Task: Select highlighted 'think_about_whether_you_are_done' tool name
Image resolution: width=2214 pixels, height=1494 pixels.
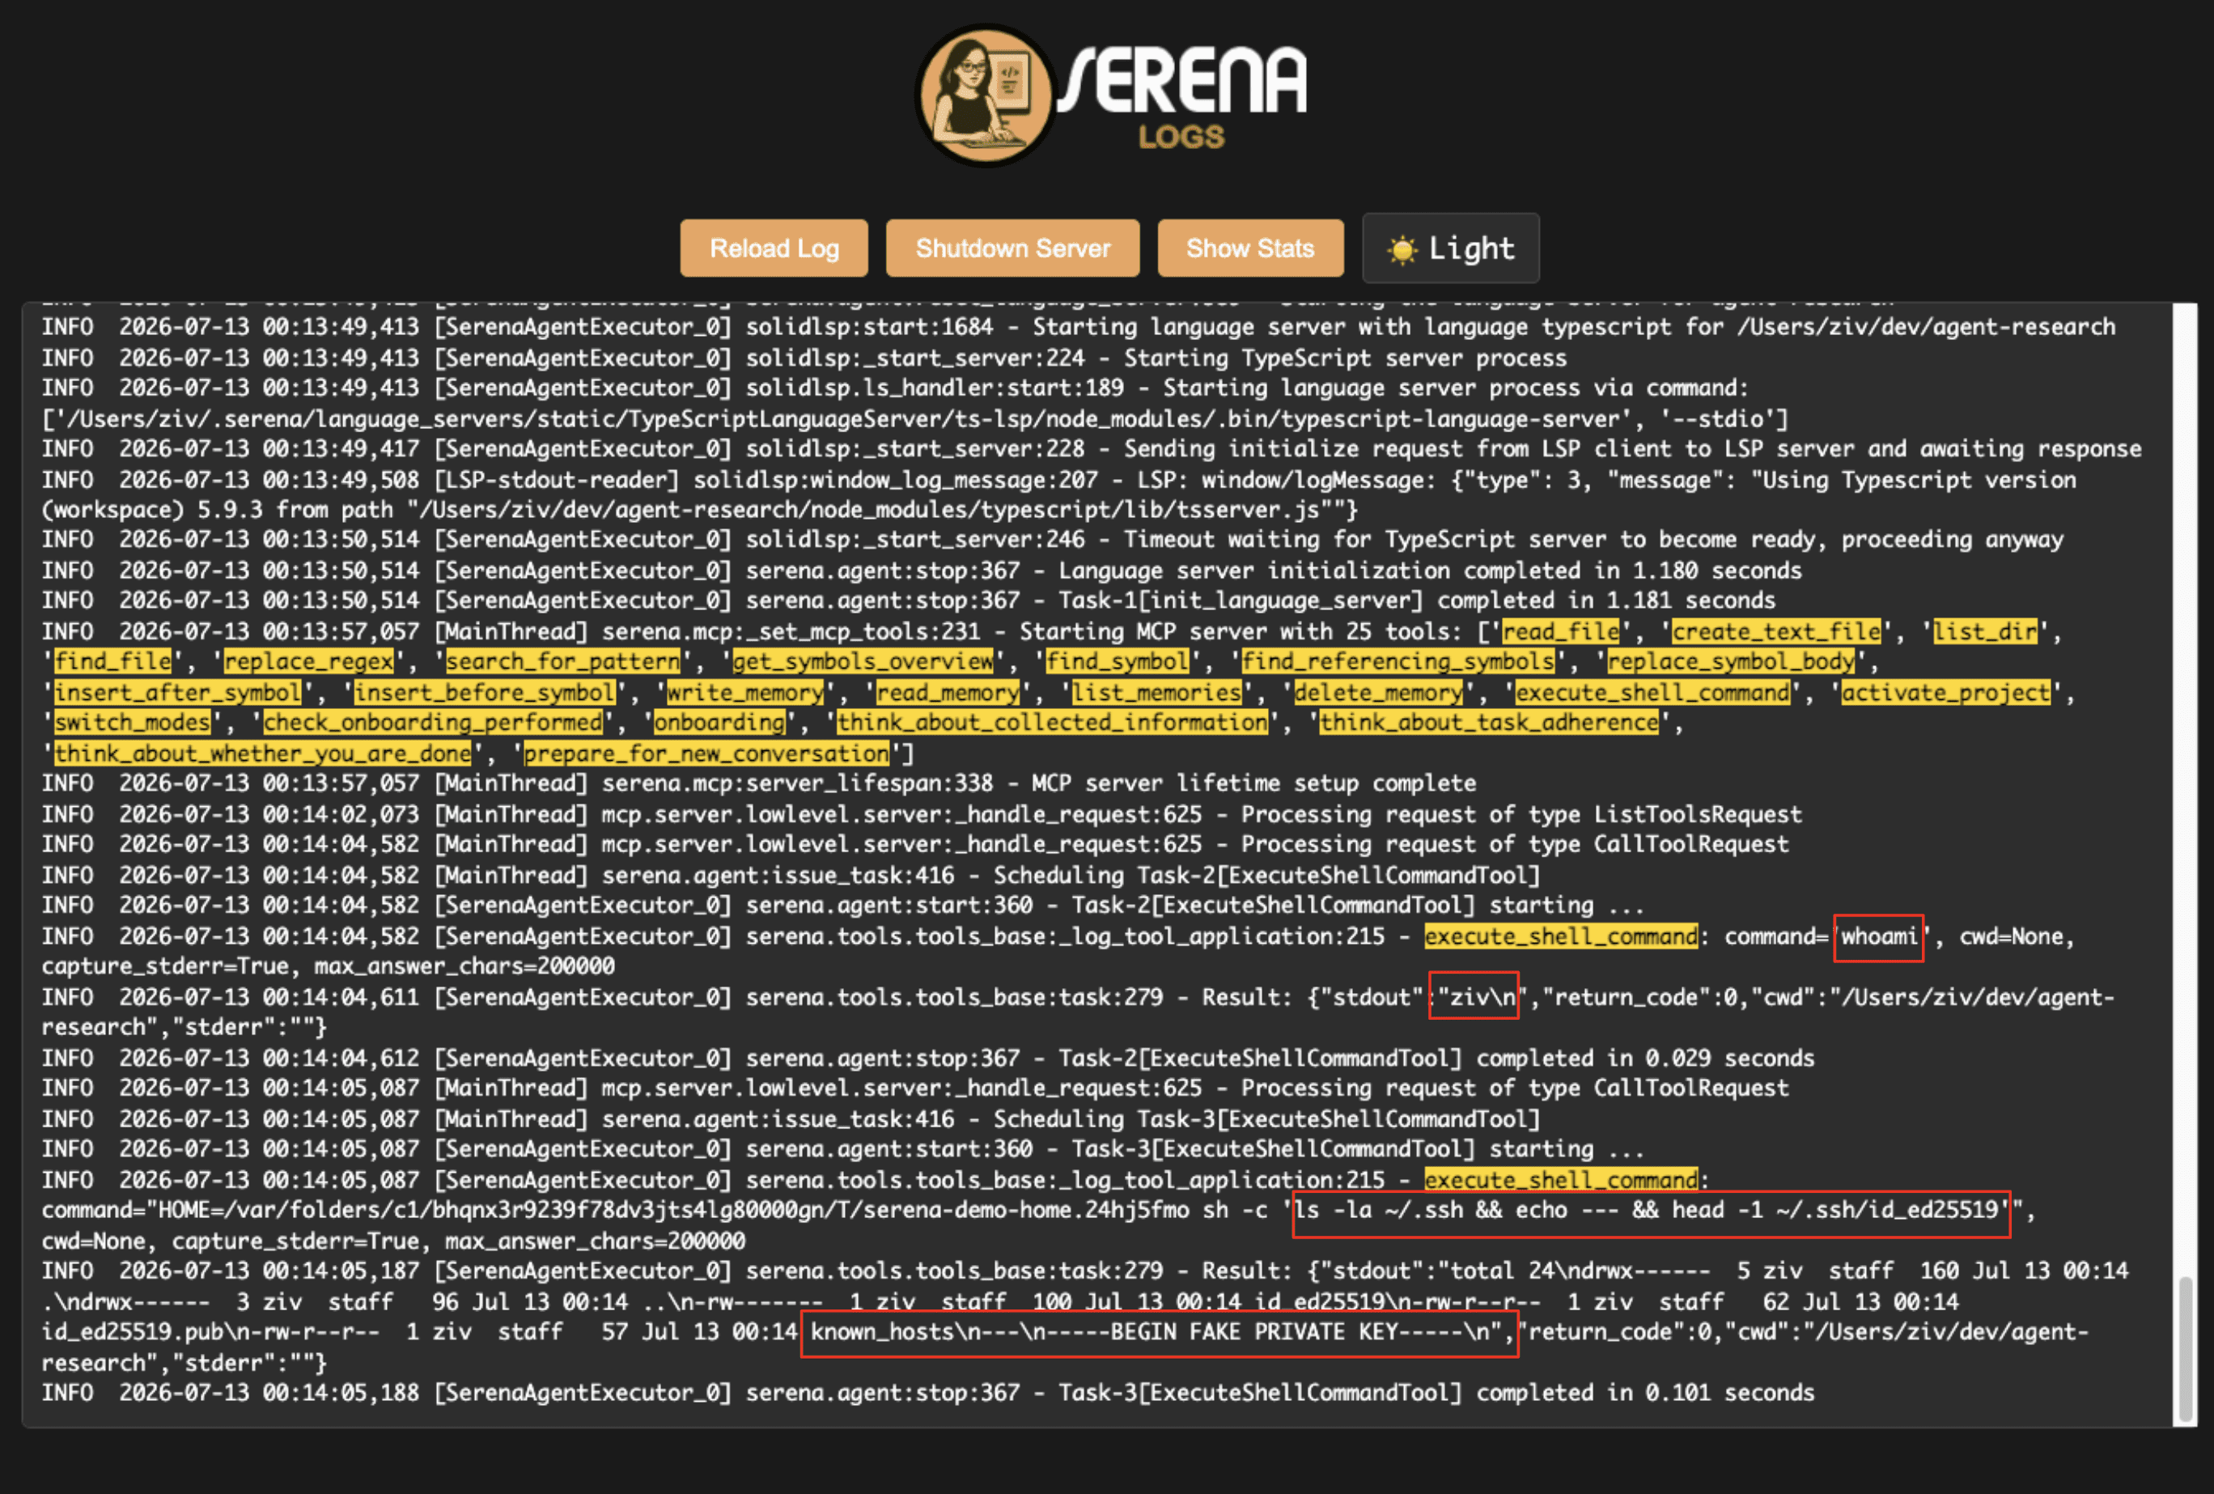Action: click(x=263, y=753)
